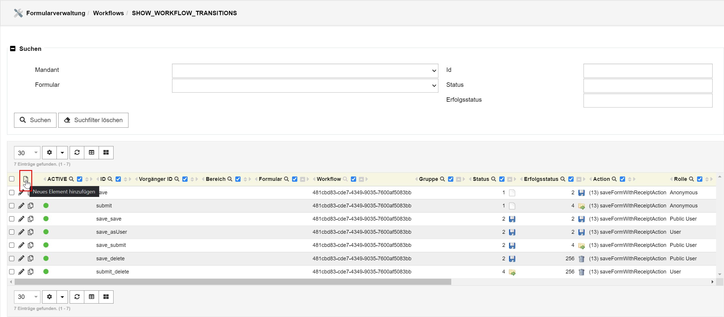Screen dimensions: 724x317
Task: Click search magnifier next to Workflow header
Action: (345, 179)
